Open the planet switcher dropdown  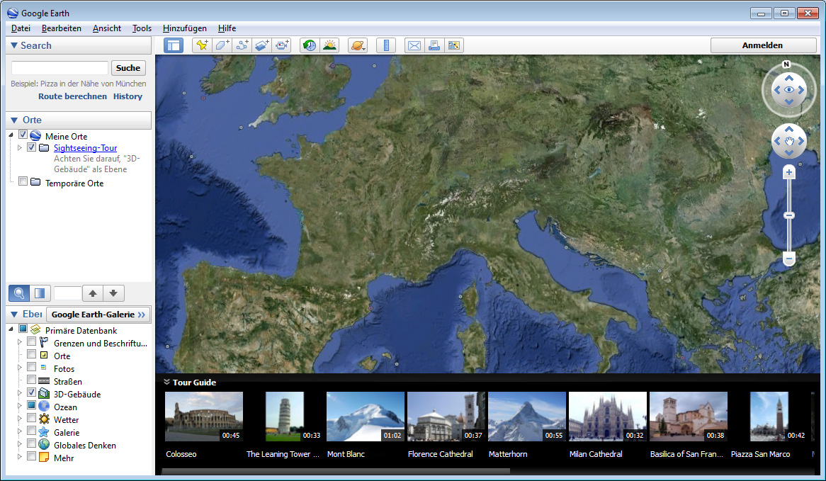[358, 45]
